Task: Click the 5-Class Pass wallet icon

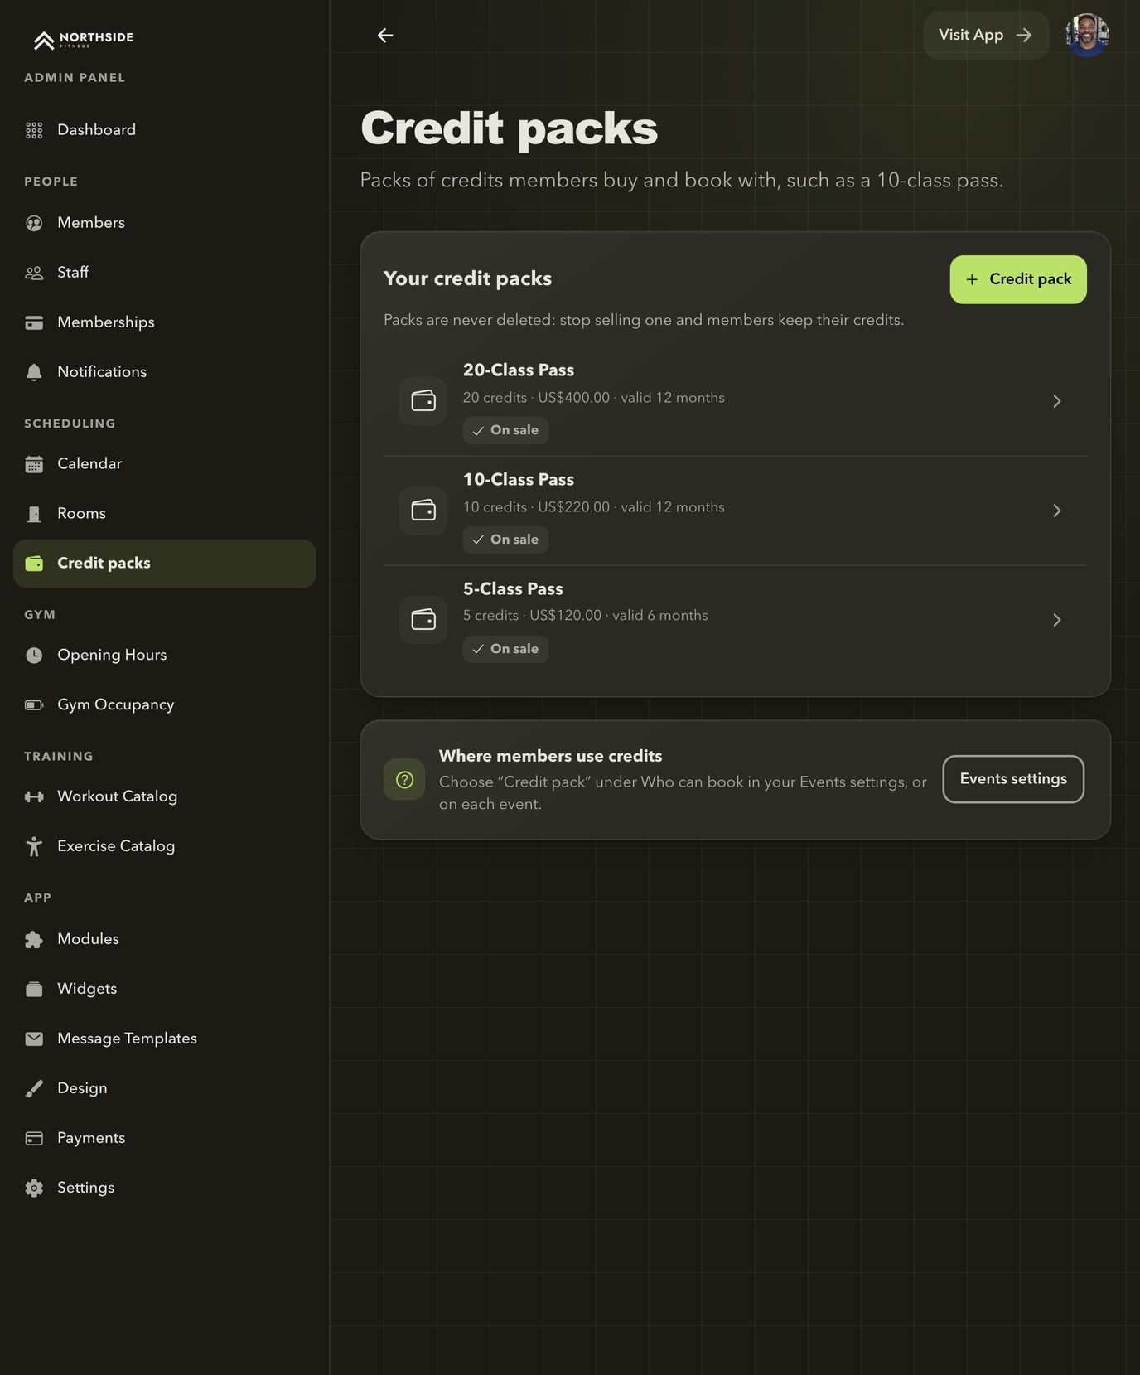Action: pos(423,620)
